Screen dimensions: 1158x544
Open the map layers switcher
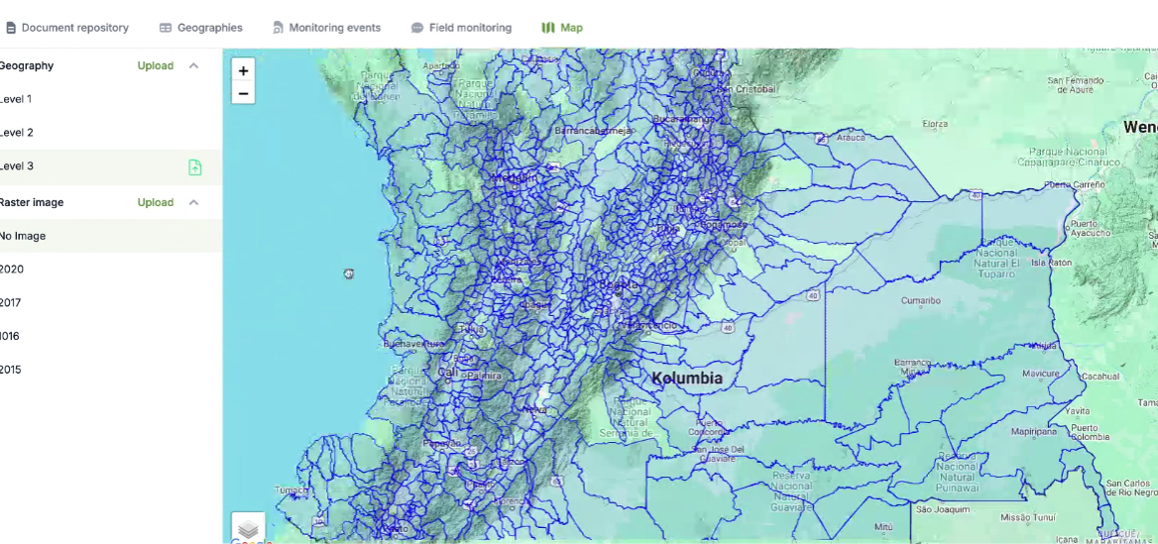[x=248, y=528]
